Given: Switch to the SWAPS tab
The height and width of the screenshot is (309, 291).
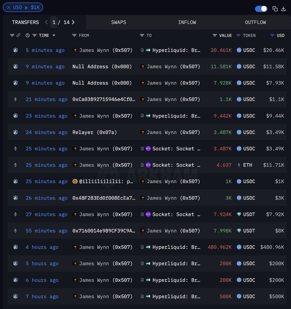Looking at the screenshot, I should click(119, 22).
